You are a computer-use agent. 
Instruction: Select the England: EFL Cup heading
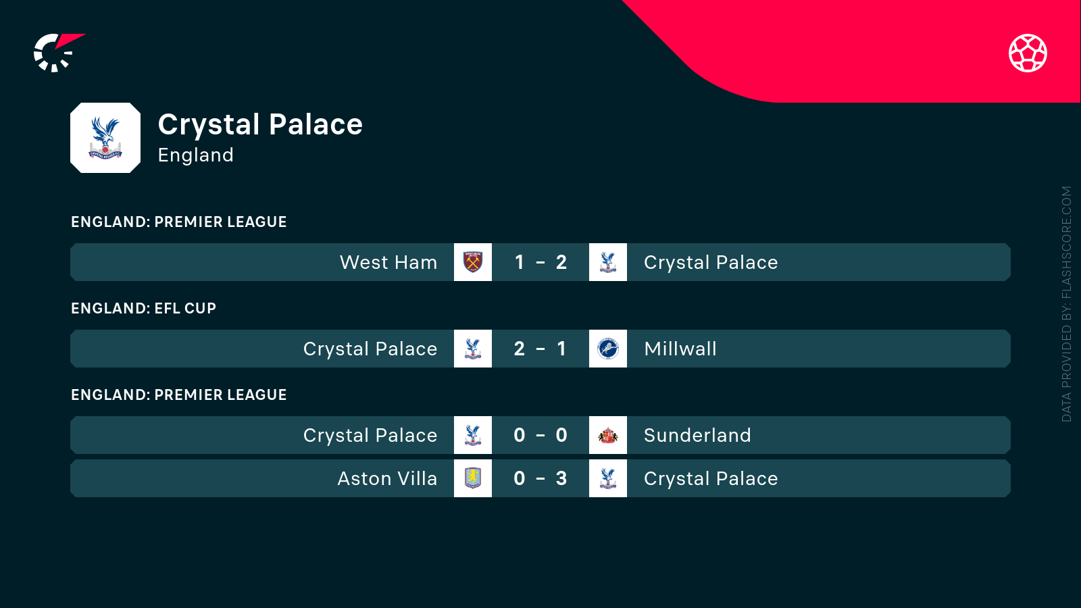click(143, 309)
